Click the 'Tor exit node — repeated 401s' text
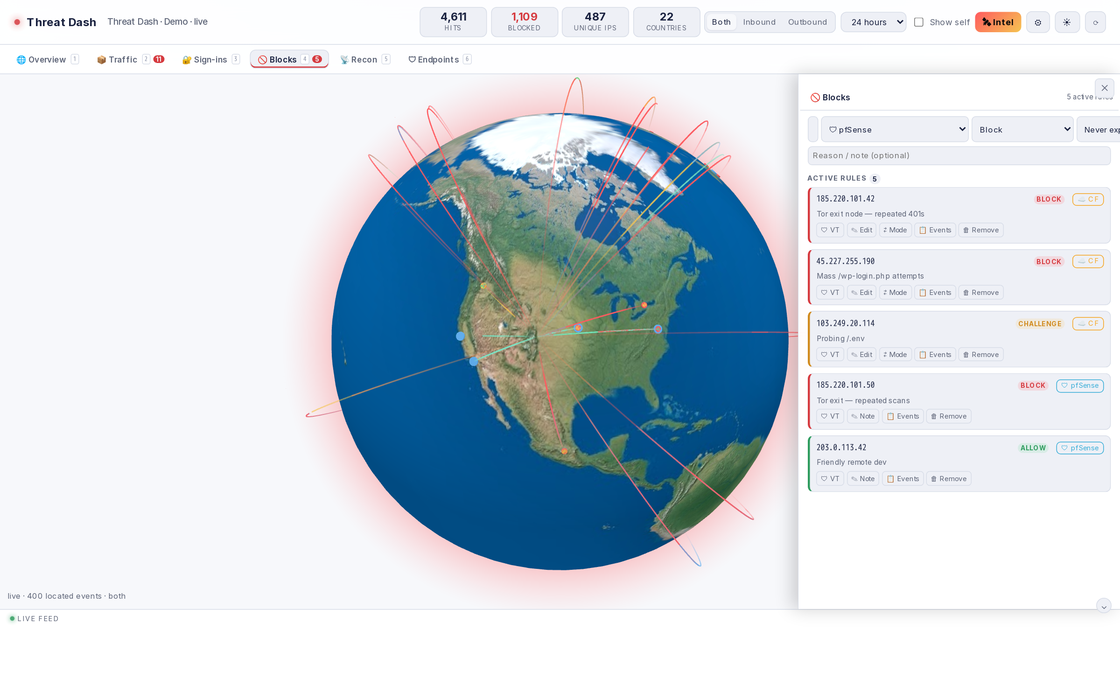The image size is (1120, 700). (x=870, y=214)
